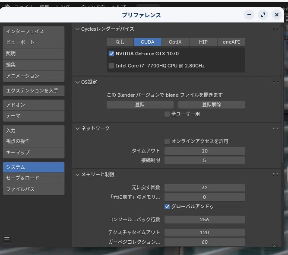Image resolution: width=288 pixels, height=255 pixels.
Task: Collapse the OS設定 panel
Action: 77,82
